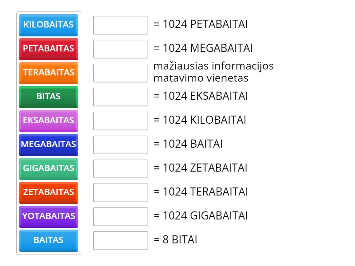Click the answer box beside 1024 KILOBAITAI
Screen dimensions: 355x266
[x=120, y=121]
